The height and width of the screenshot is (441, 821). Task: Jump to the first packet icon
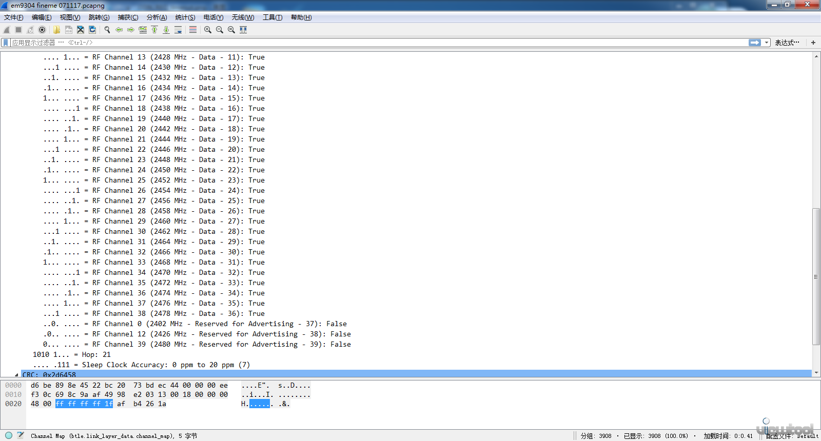154,30
